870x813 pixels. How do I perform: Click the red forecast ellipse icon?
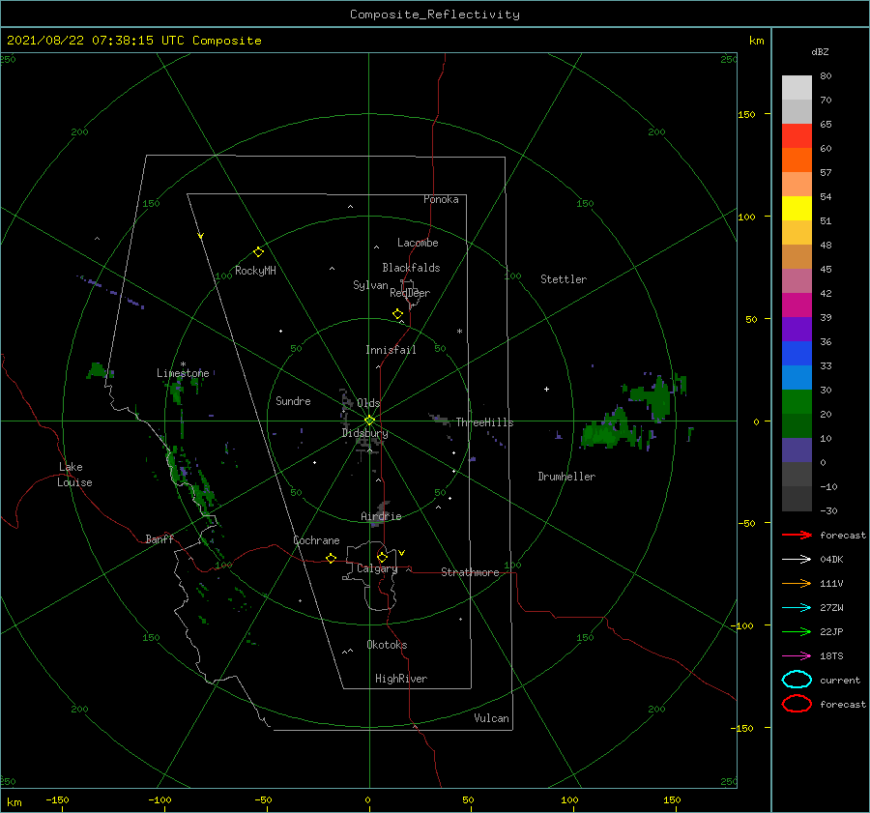pyautogui.click(x=797, y=704)
